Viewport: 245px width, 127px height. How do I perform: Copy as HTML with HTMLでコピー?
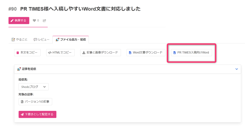[x=60, y=53]
